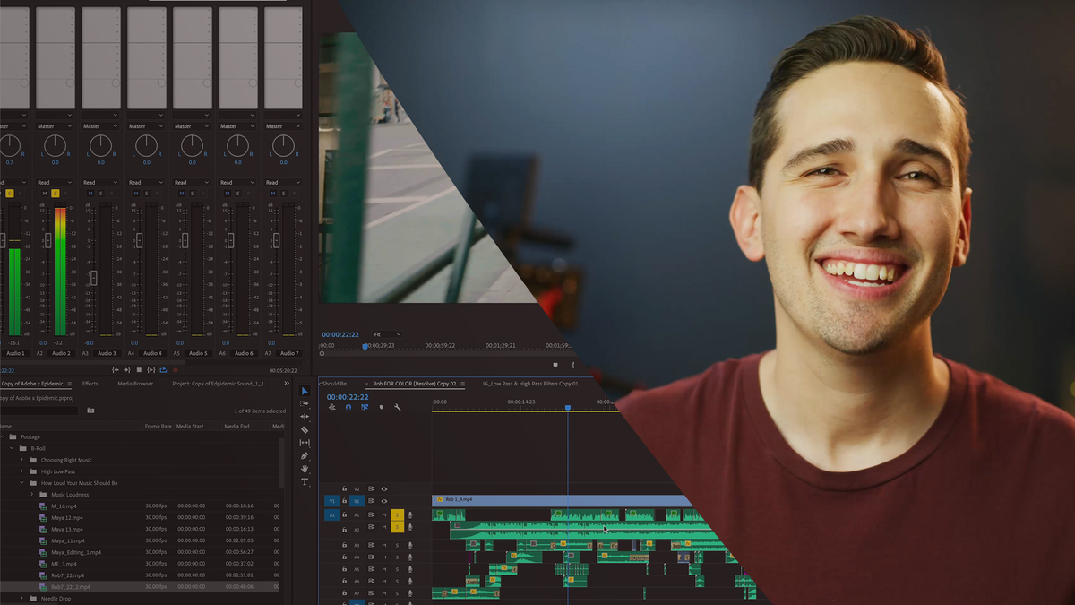Toggle snapping with the magnet icon

(348, 407)
